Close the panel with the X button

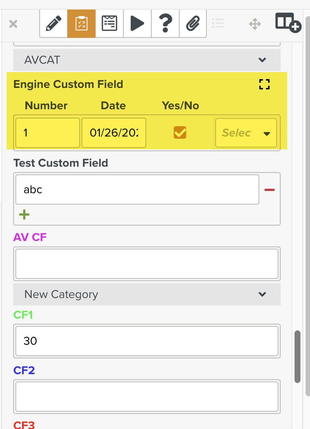click(13, 24)
